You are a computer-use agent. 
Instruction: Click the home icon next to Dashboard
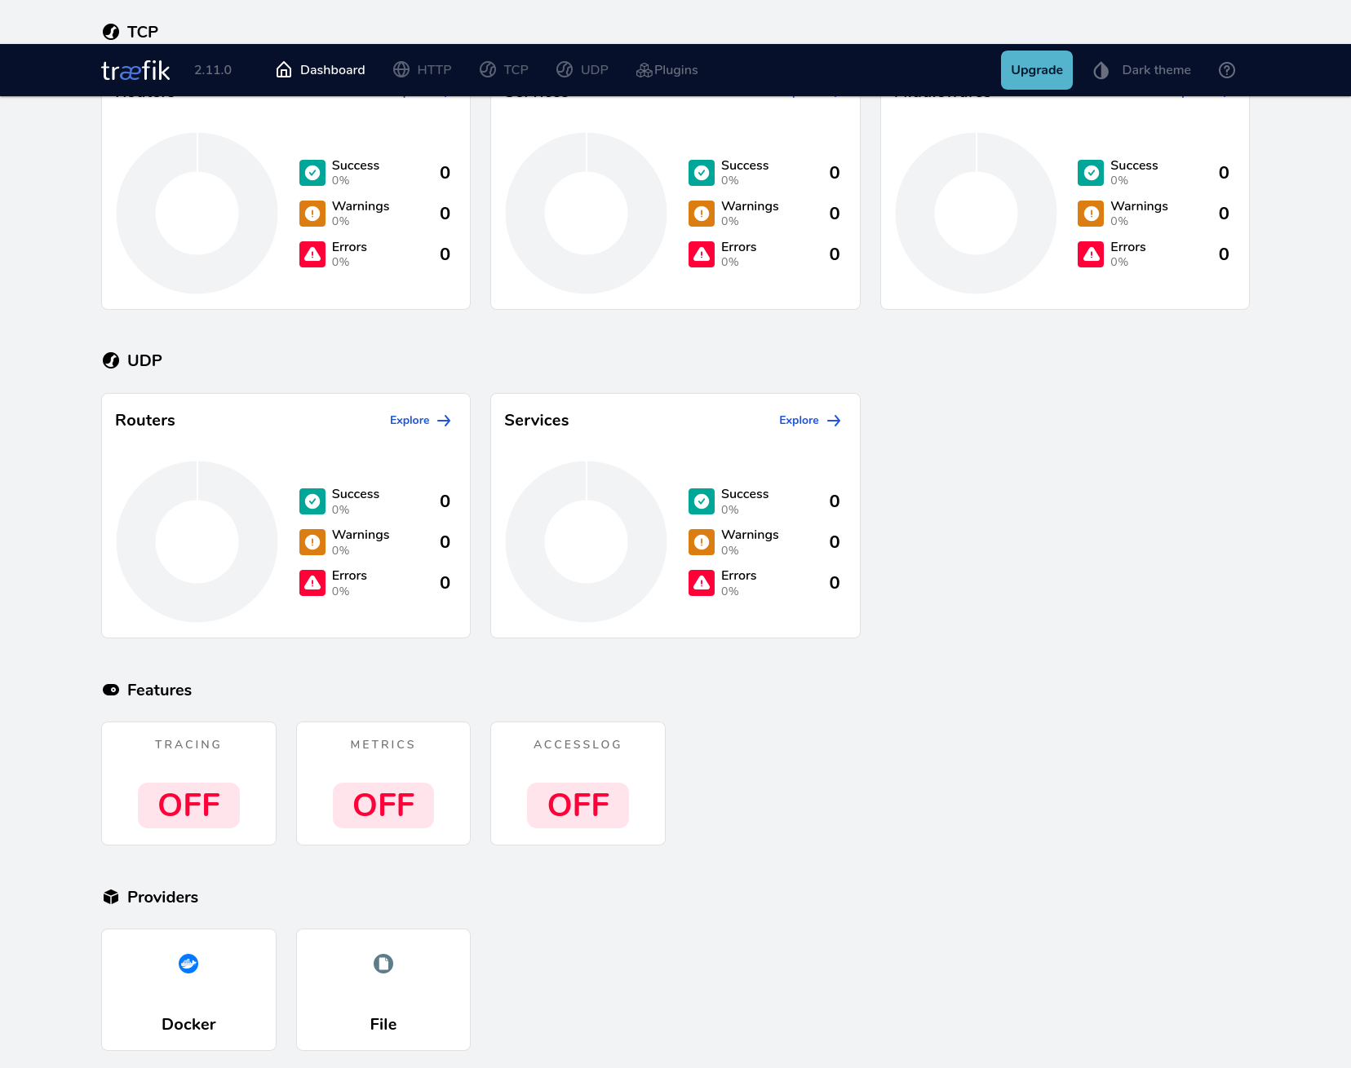pyautogui.click(x=284, y=70)
